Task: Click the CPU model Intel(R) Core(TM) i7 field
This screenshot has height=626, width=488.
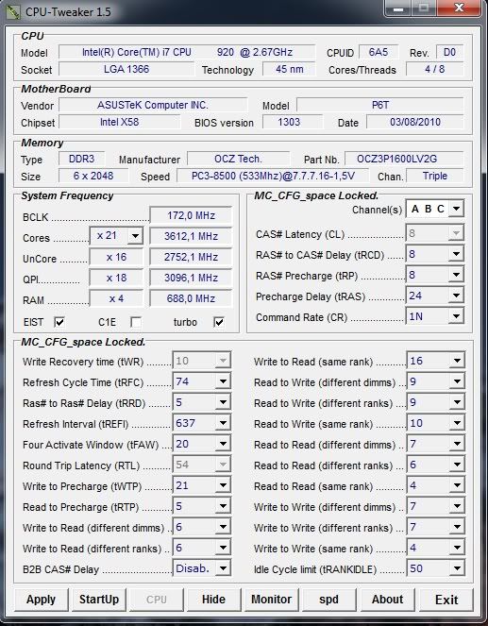Action: click(187, 52)
